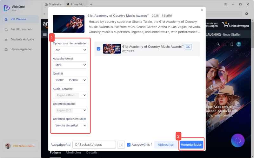The height and width of the screenshot is (158, 254).
Task: Open the hamburger menu in title bar
Action: (225, 4)
